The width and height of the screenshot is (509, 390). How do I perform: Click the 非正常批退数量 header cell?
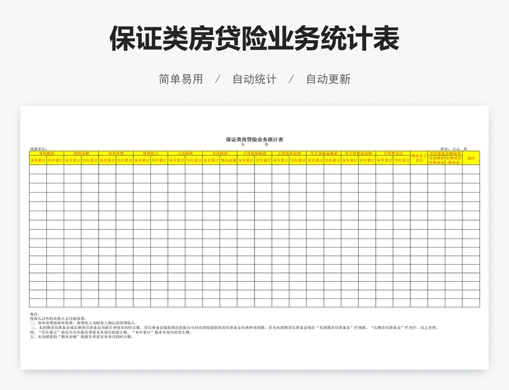[x=324, y=153]
